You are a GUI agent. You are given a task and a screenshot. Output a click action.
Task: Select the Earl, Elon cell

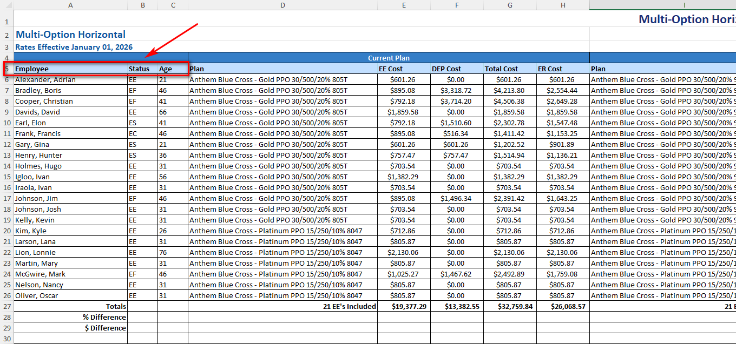70,123
